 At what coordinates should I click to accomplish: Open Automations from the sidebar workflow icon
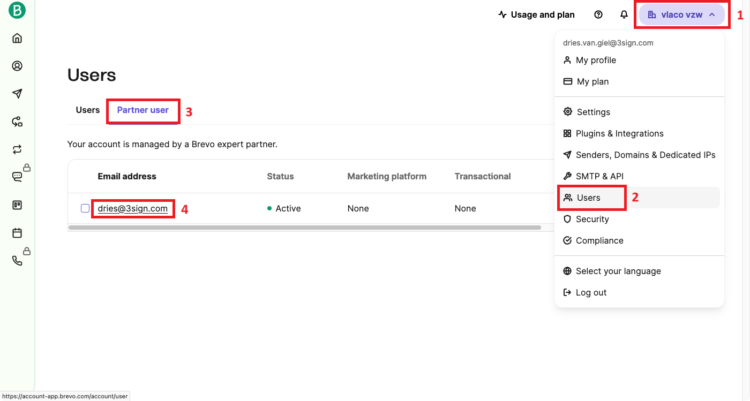click(17, 122)
